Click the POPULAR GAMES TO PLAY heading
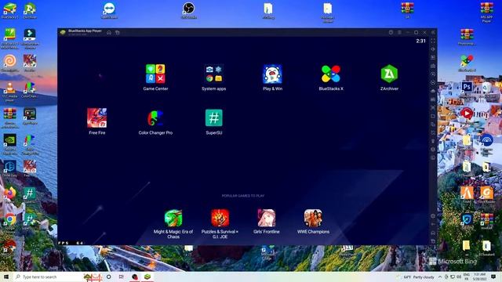The width and height of the screenshot is (502, 282). point(243,196)
